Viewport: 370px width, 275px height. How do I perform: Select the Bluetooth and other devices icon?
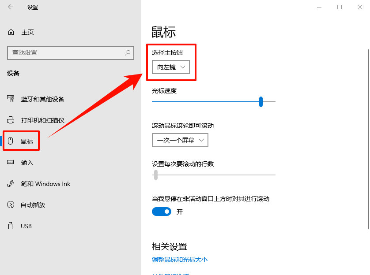pos(10,99)
